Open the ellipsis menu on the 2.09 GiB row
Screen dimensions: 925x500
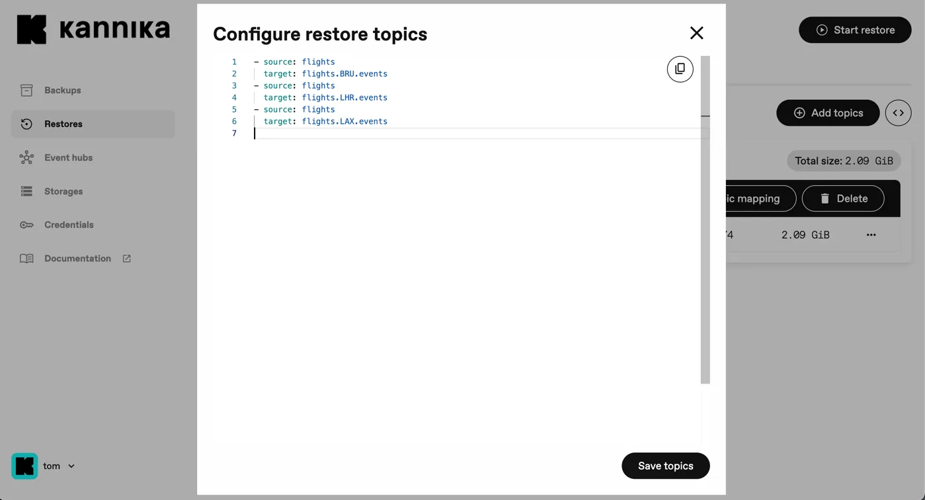pyautogui.click(x=871, y=234)
